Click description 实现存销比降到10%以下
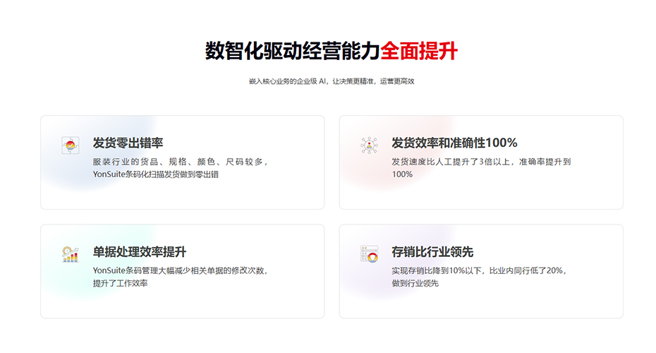This screenshot has height=353, width=656. coord(438,270)
